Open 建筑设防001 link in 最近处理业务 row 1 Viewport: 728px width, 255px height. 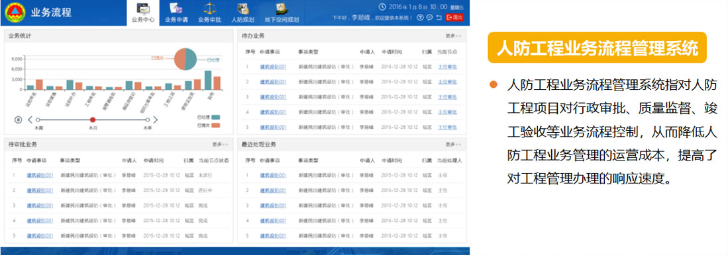[273, 176]
